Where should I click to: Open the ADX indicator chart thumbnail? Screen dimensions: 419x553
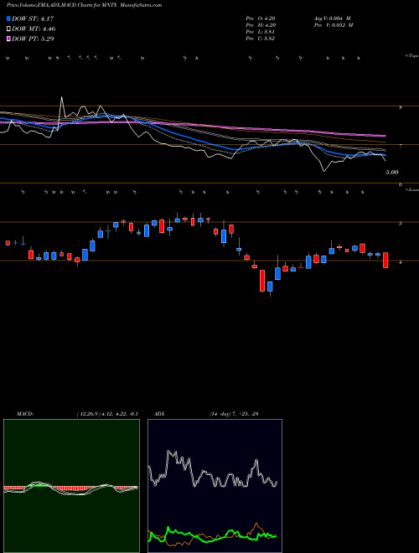tap(215, 486)
